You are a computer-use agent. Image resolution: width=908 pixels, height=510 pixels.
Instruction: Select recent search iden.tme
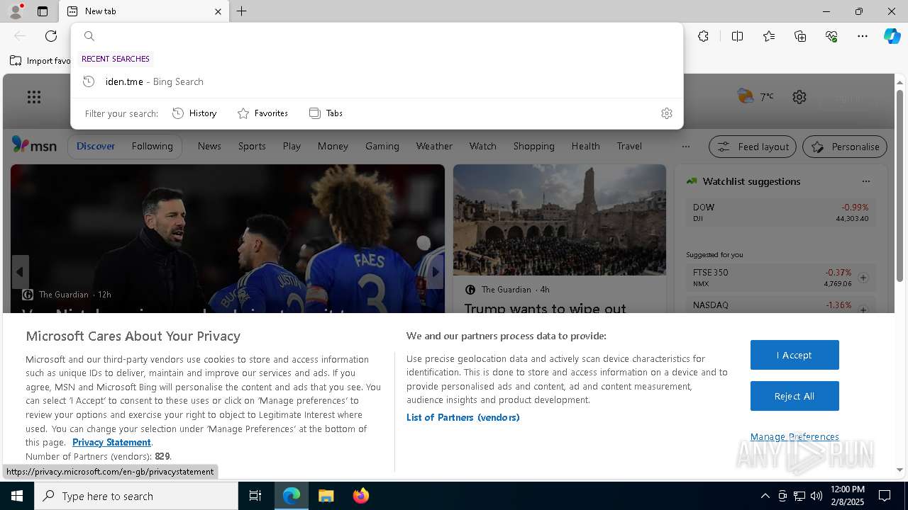(377, 81)
